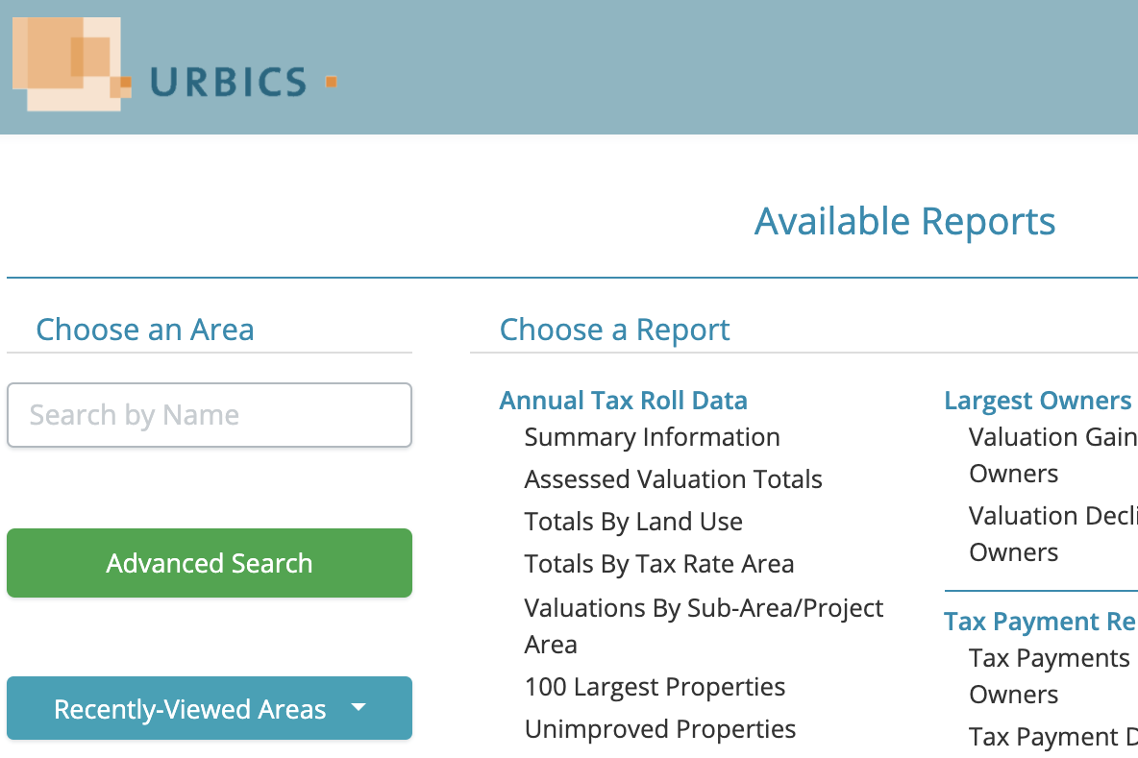Expand the Recently-Viewed Areas dropdown
The height and width of the screenshot is (758, 1138).
(210, 709)
